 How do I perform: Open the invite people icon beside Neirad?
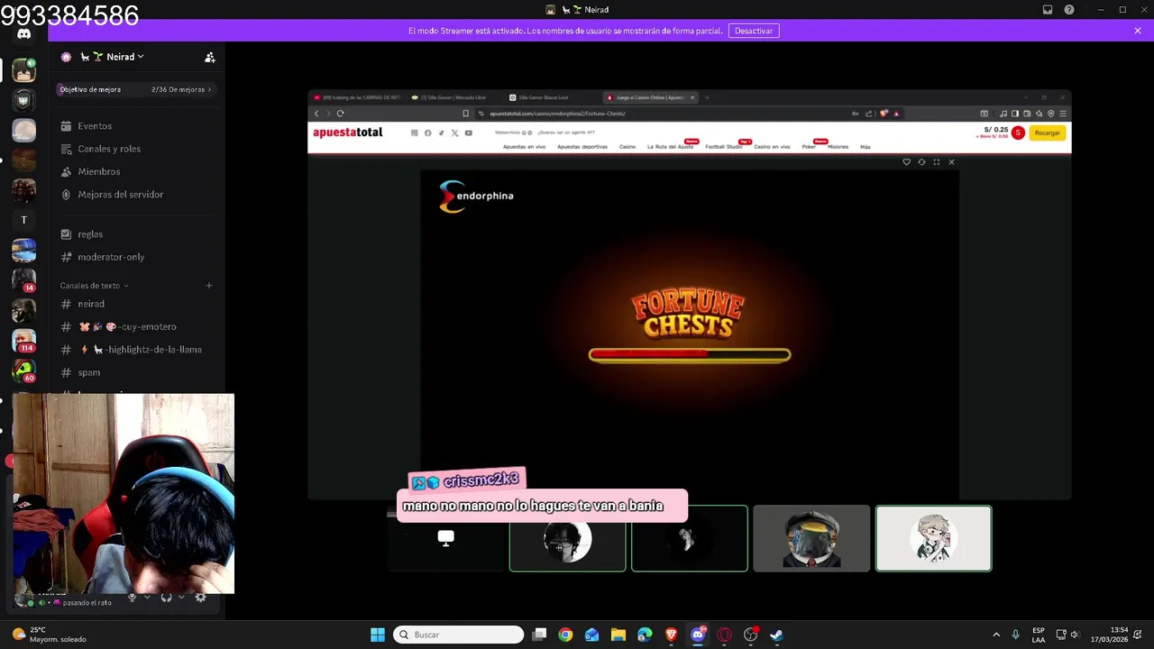click(x=210, y=57)
